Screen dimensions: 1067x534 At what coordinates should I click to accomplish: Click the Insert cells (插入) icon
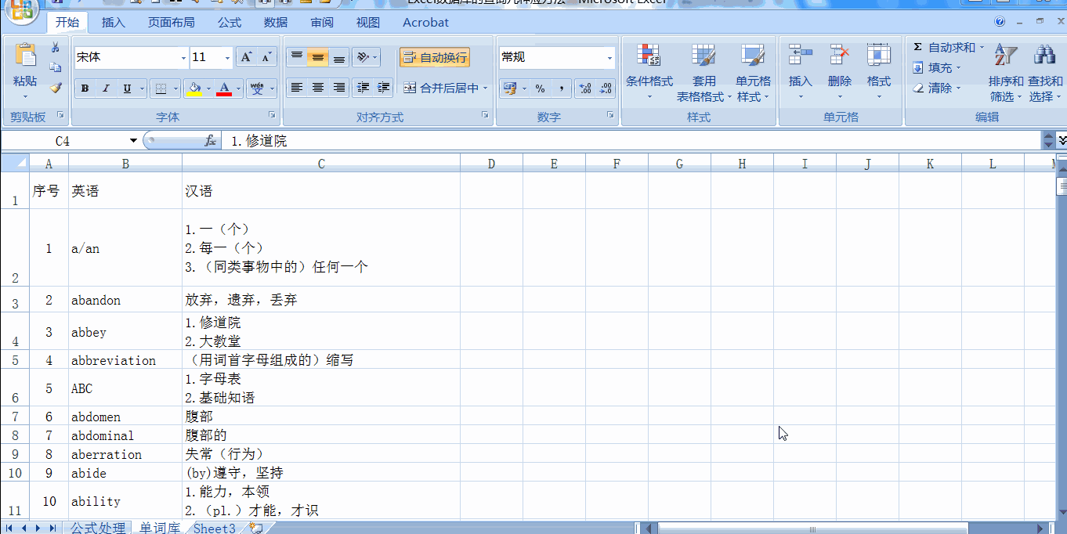tap(801, 55)
